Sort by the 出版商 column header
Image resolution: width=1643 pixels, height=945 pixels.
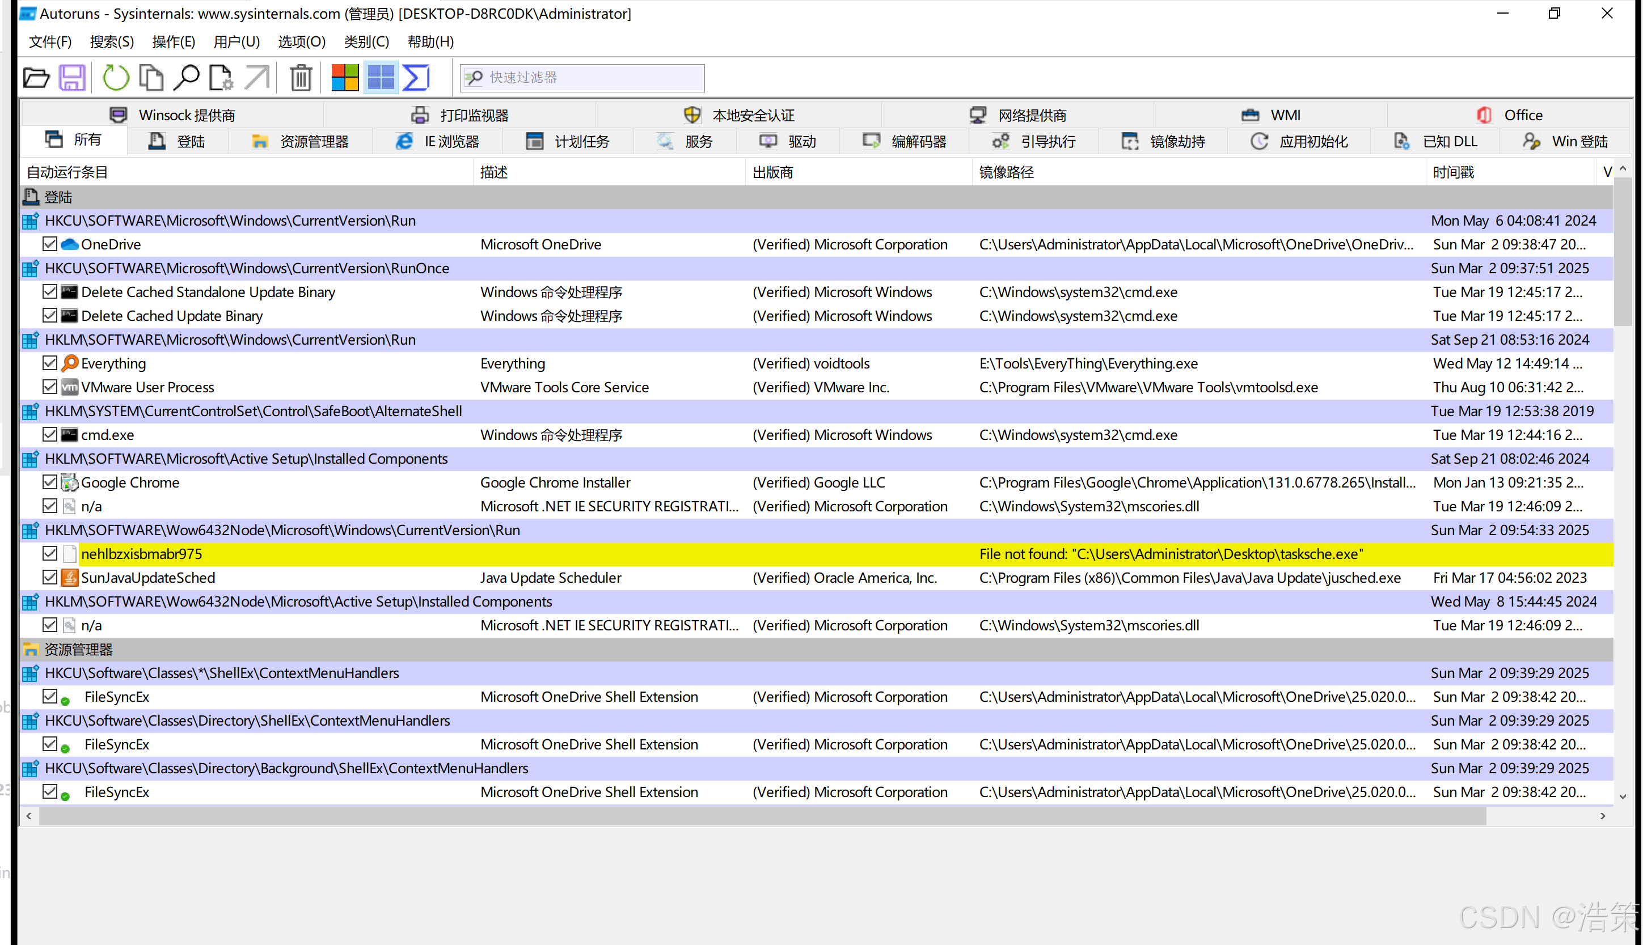pyautogui.click(x=772, y=173)
